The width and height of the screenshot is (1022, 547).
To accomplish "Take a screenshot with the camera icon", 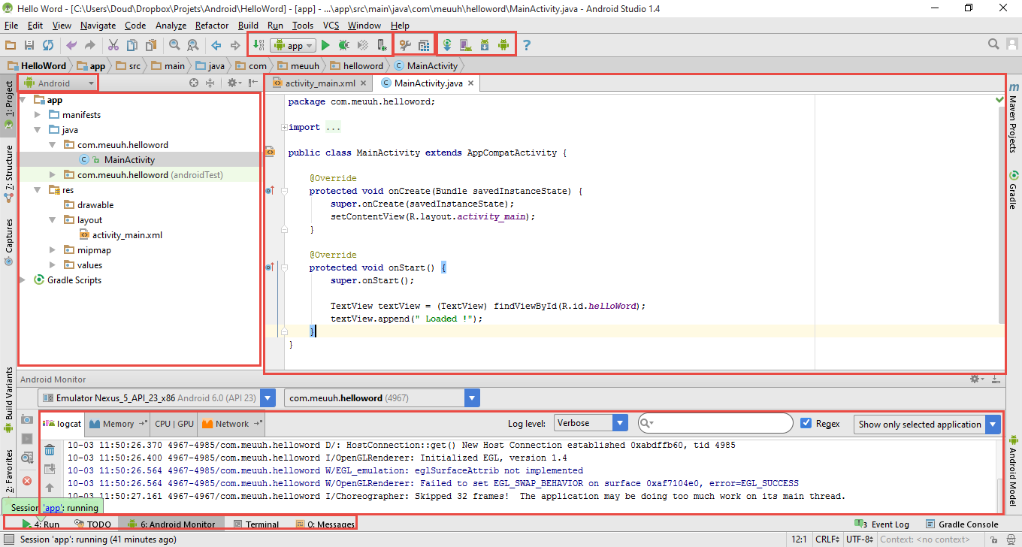I will point(27,419).
